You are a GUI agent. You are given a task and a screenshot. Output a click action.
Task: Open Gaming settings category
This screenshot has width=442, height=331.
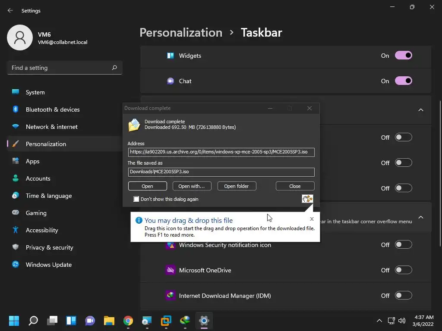65,213
